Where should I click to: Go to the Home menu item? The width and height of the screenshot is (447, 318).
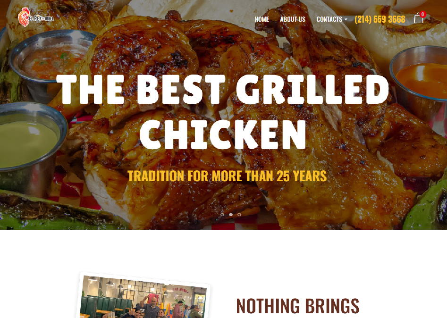click(x=261, y=19)
